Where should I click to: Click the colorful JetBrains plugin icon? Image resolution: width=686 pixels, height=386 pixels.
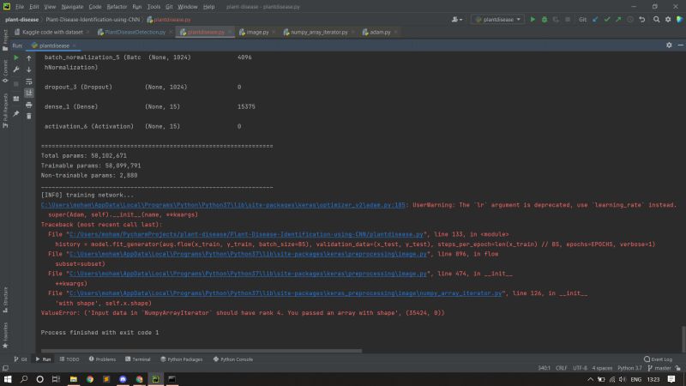(679, 20)
